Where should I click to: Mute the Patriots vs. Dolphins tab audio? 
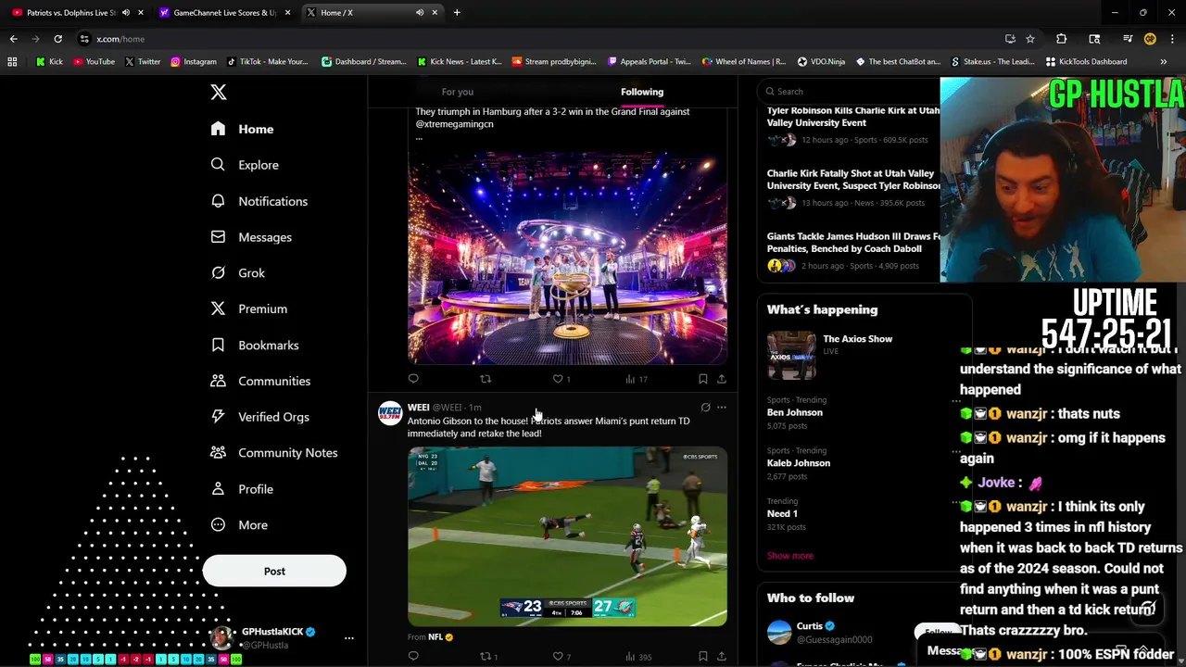click(125, 13)
